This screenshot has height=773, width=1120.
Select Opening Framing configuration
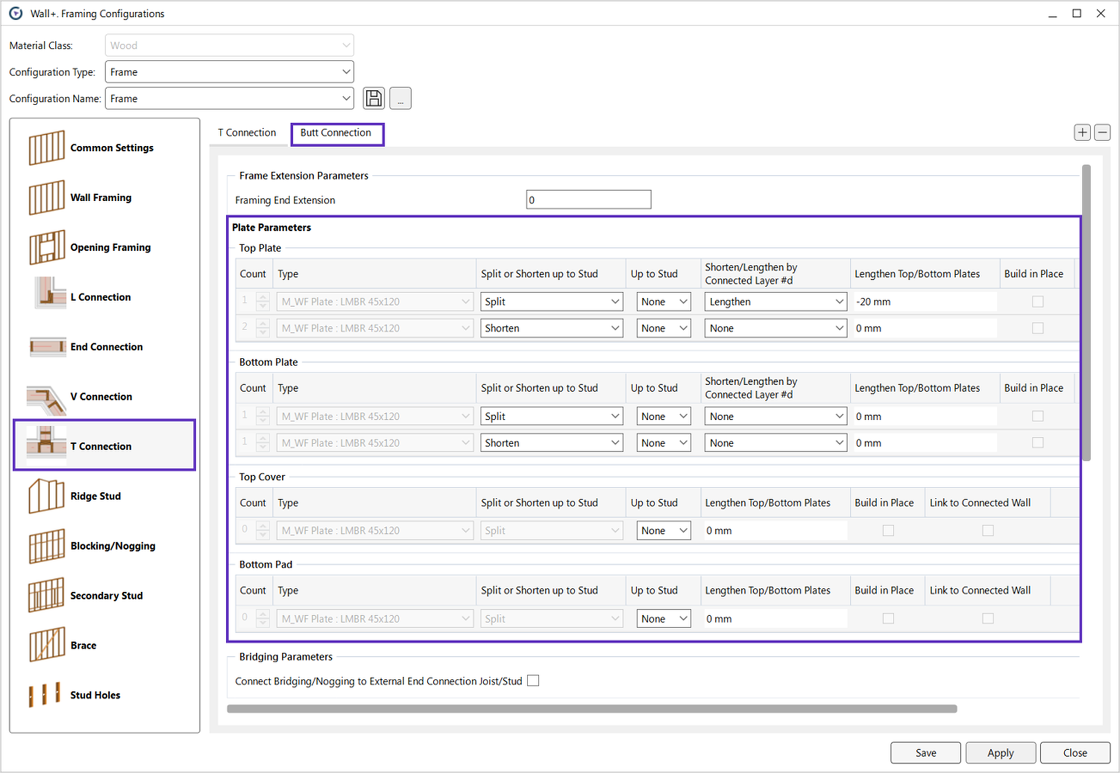click(x=110, y=247)
